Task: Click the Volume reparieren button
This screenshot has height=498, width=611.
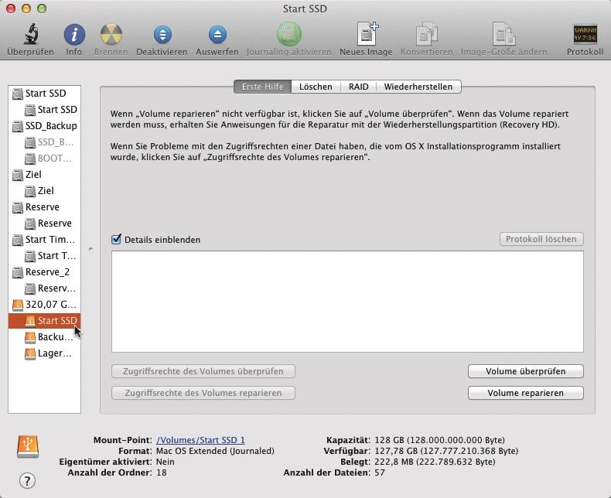Action: 526,393
